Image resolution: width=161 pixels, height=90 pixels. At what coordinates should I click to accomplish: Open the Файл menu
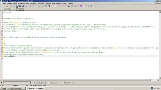click(5, 3)
